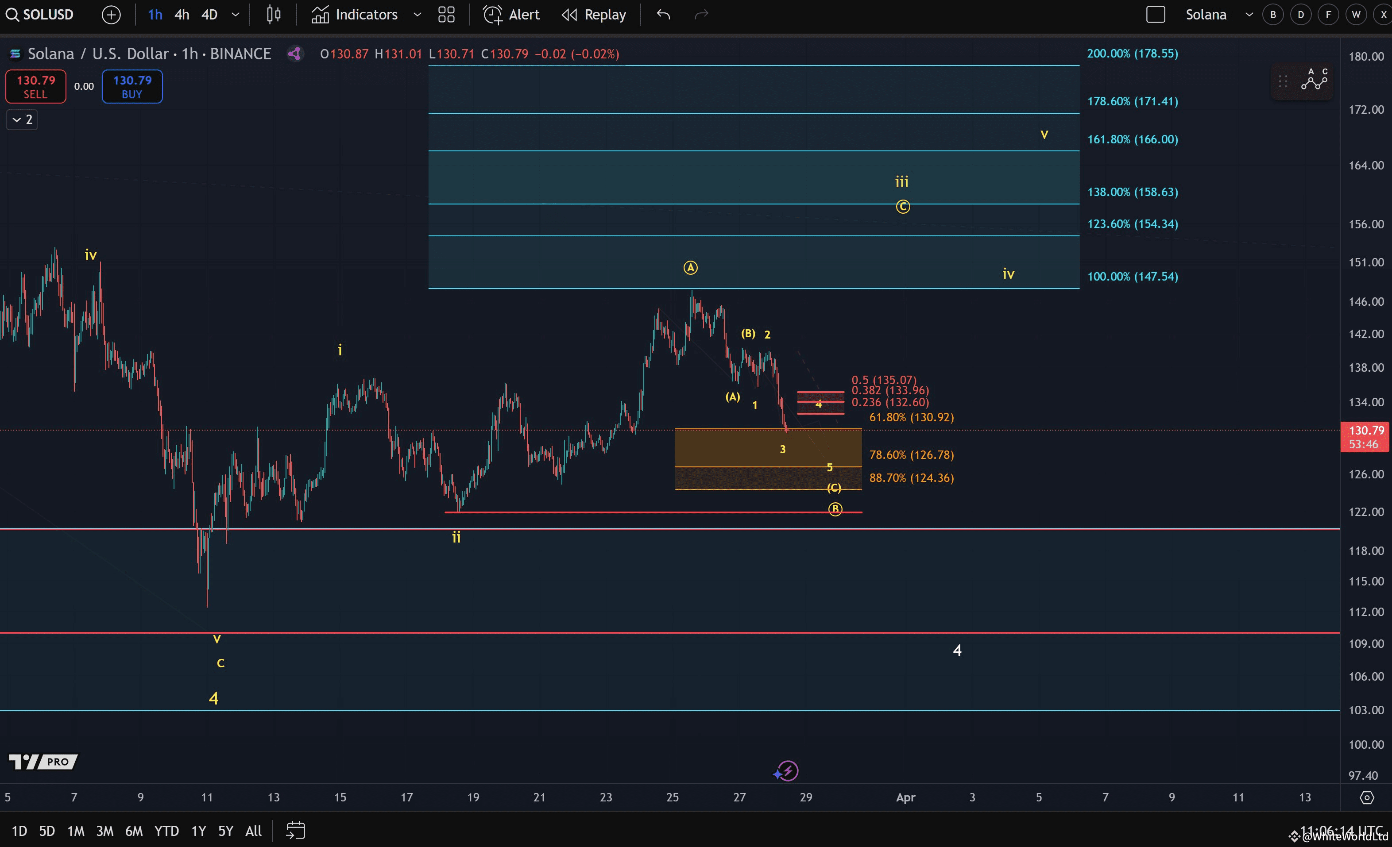Click the redo arrow icon
The image size is (1392, 847).
coord(702,15)
